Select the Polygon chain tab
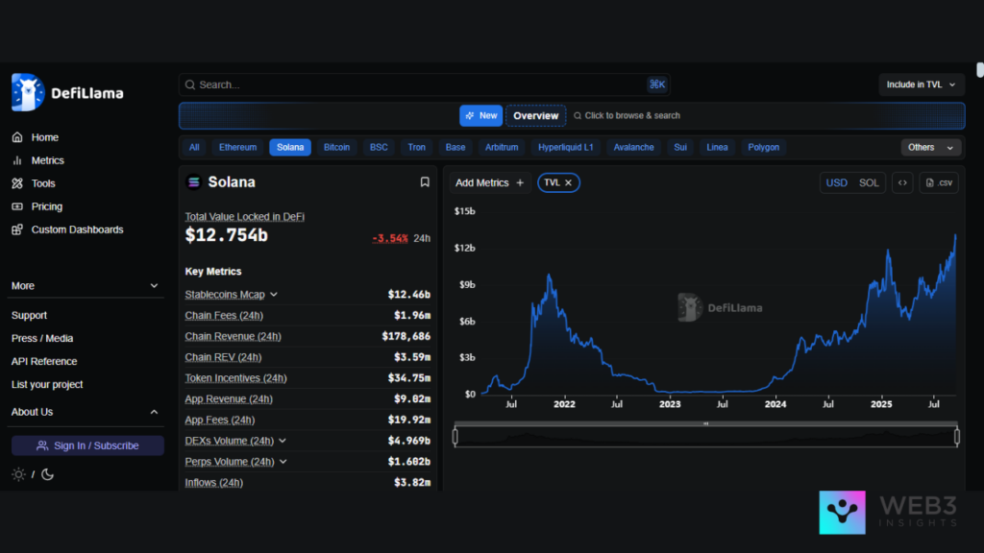Screen dimensions: 984x553 764,147
